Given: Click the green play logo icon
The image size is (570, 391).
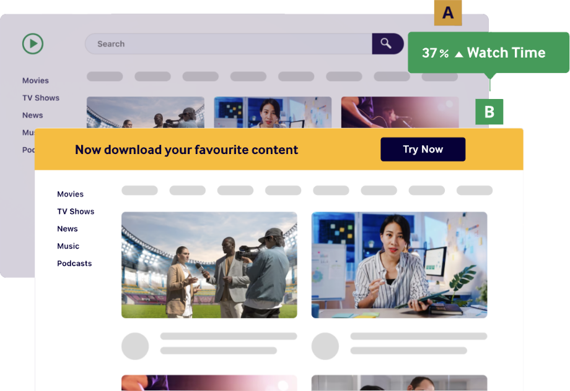Looking at the screenshot, I should [33, 44].
